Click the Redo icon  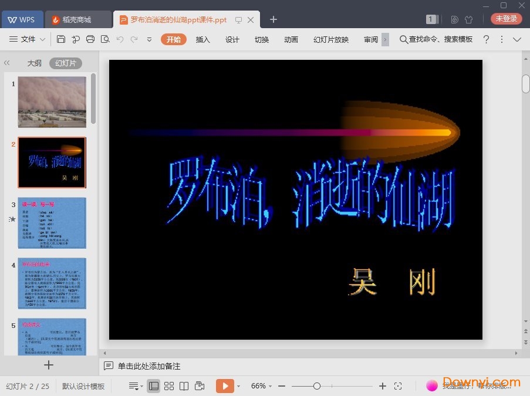point(135,39)
